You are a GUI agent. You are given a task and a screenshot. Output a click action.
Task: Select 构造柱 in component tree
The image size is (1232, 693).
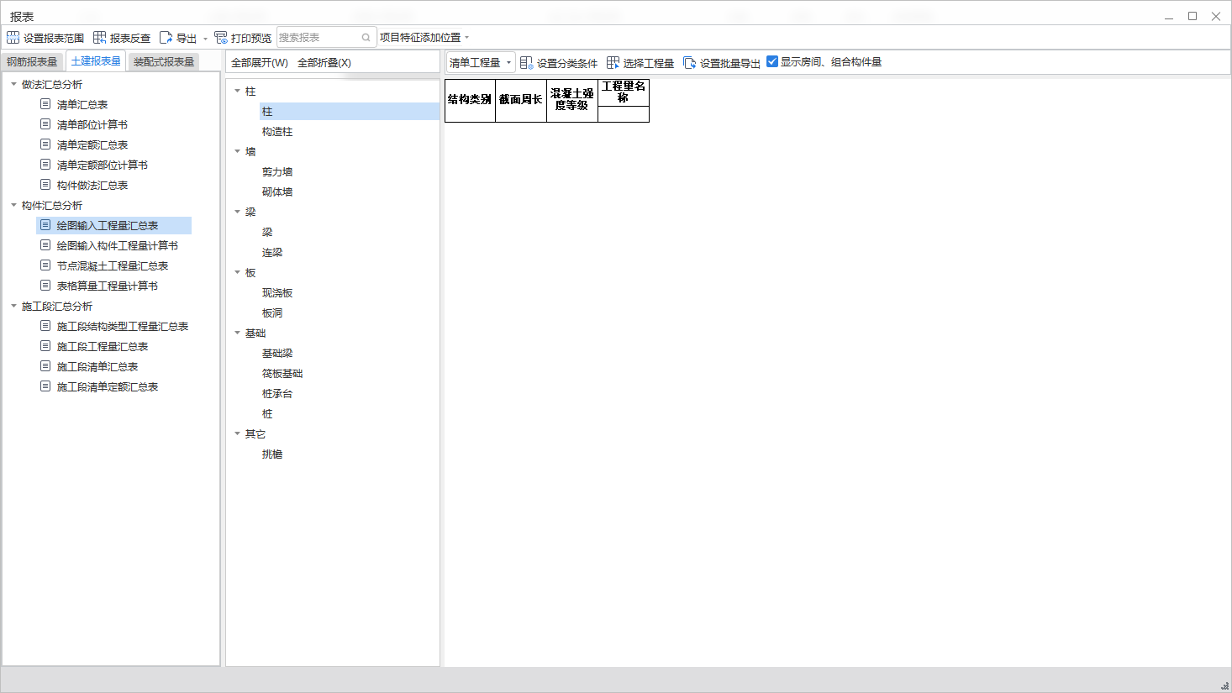(x=277, y=131)
